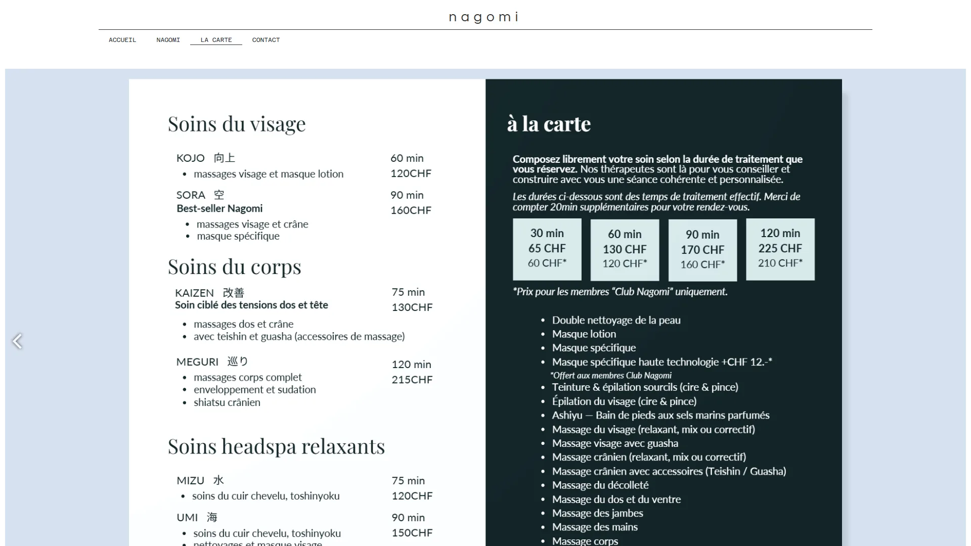Click the '215CHF' price for MEGURI
The width and height of the screenshot is (971, 546).
pyautogui.click(x=412, y=380)
